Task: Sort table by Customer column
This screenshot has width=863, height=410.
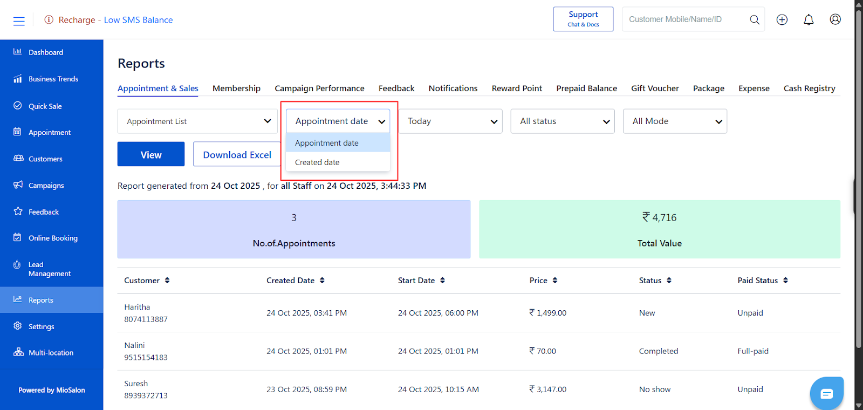Action: click(x=167, y=281)
